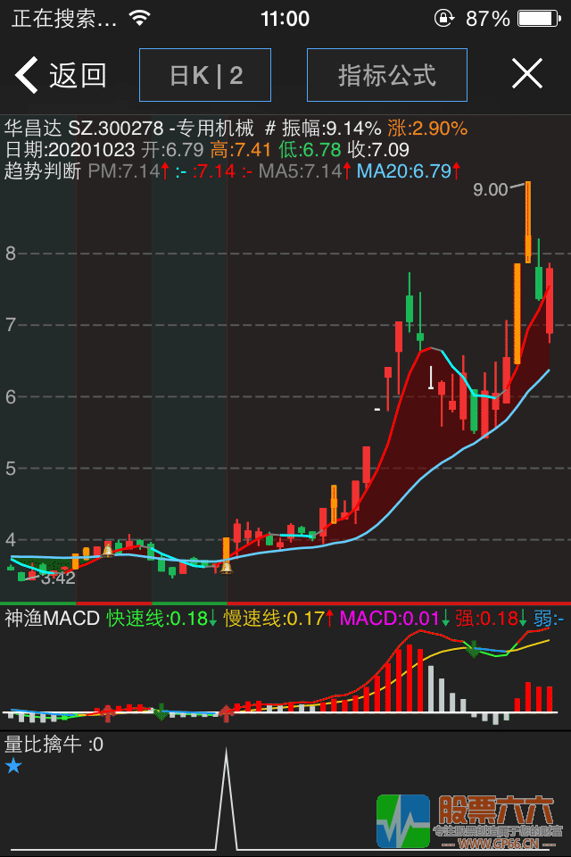Image resolution: width=571 pixels, height=857 pixels.
Task: Tap the 低:6.78 low price value
Action: [x=310, y=150]
